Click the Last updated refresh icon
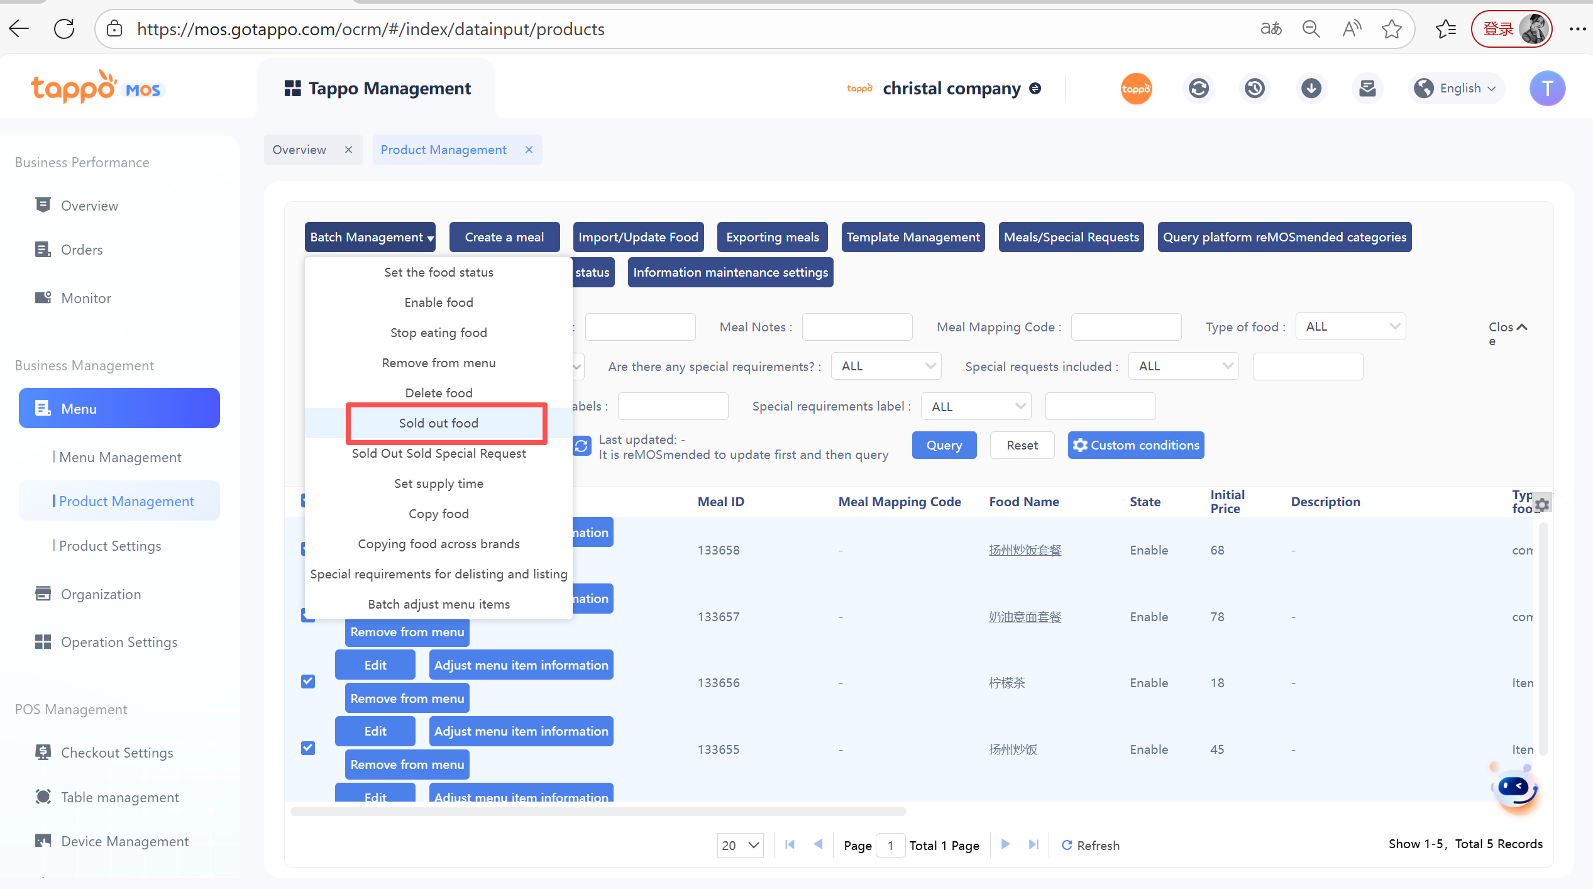1593x889 pixels. [x=582, y=446]
